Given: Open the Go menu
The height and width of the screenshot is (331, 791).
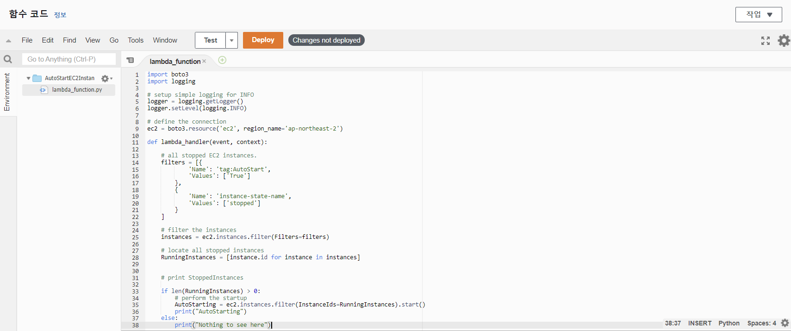Looking at the screenshot, I should click(x=114, y=40).
